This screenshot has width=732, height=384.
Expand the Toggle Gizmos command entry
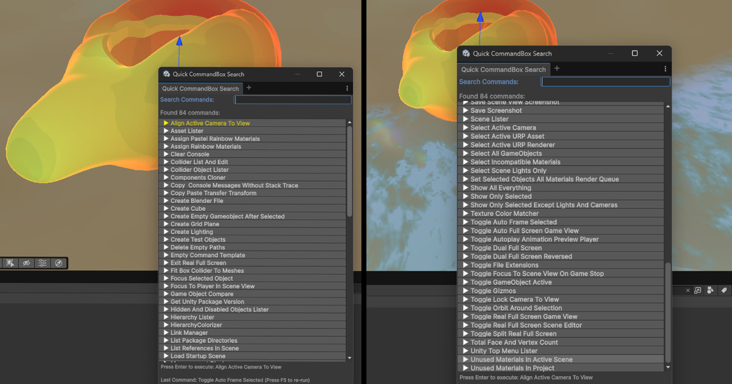click(x=465, y=290)
